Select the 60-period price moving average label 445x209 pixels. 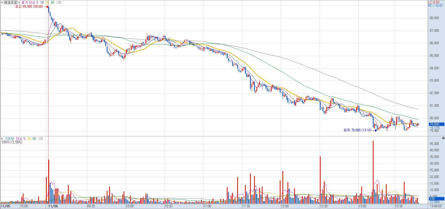pyautogui.click(x=52, y=2)
